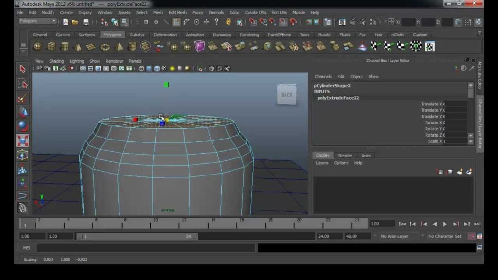
Task: Select the polygon sphere shelf icon
Action: pyautogui.click(x=38, y=46)
